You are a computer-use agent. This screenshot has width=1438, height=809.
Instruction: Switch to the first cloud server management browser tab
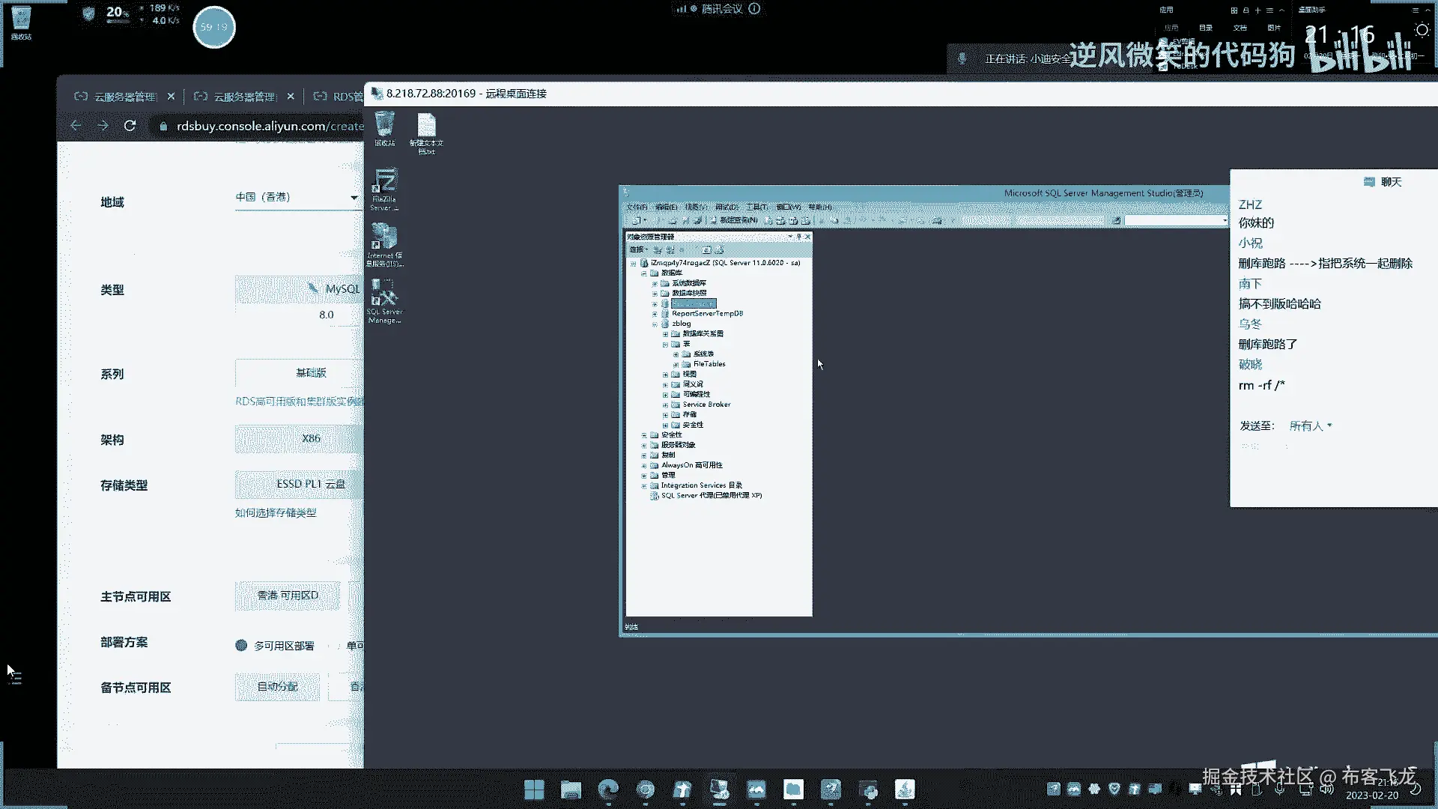point(124,97)
